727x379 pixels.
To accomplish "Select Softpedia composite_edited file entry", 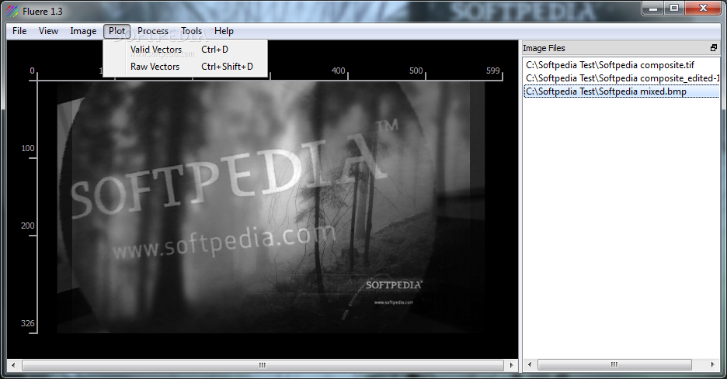I will coord(621,78).
